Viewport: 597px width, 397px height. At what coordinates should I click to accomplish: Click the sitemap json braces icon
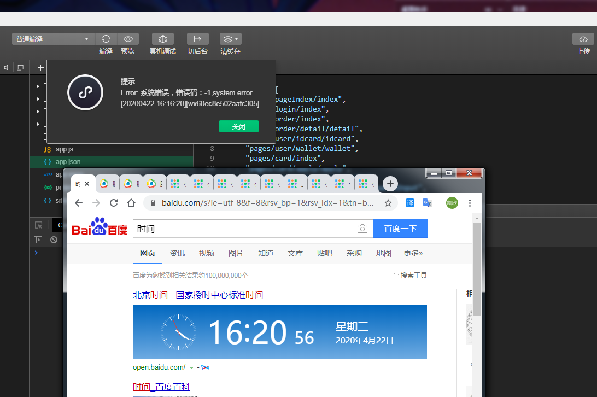48,200
